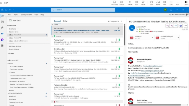Image resolution: width=189 pixels, height=106 pixels.
Task: Open dropdown for ORD00033886.pdf attachment
Action: tap(178, 37)
